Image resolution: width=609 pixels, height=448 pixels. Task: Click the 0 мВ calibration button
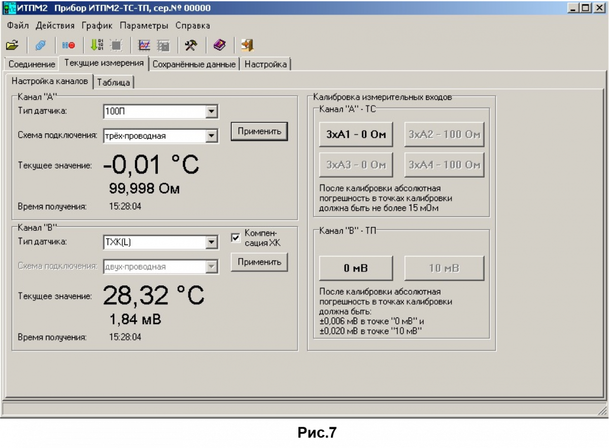click(x=356, y=268)
